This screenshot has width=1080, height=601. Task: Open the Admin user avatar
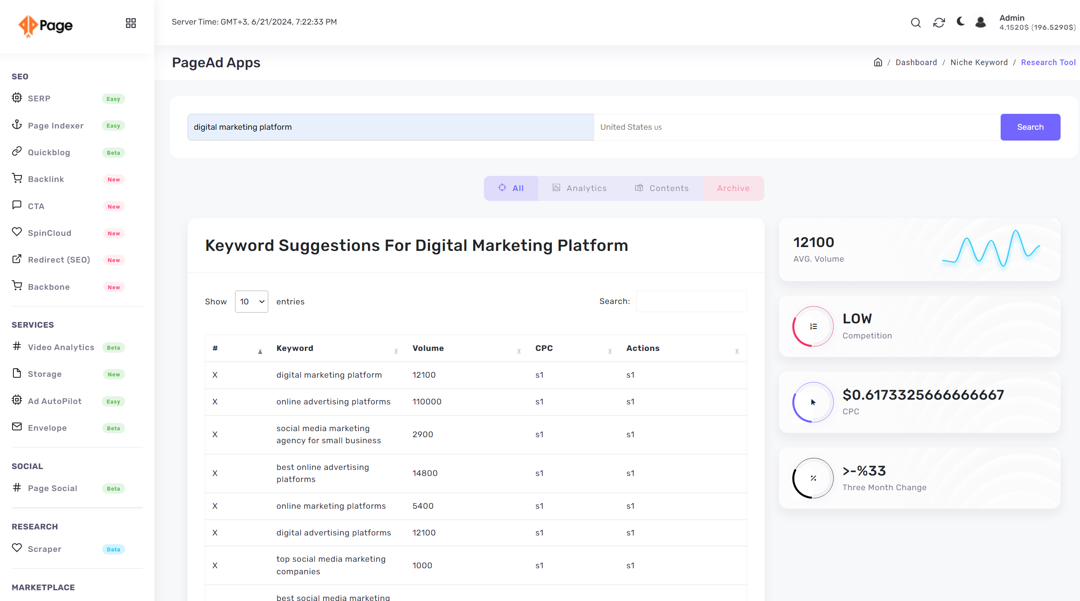(980, 22)
